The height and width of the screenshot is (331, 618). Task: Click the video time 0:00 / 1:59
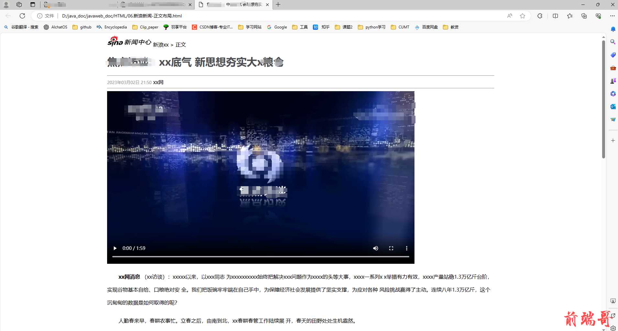pos(134,248)
